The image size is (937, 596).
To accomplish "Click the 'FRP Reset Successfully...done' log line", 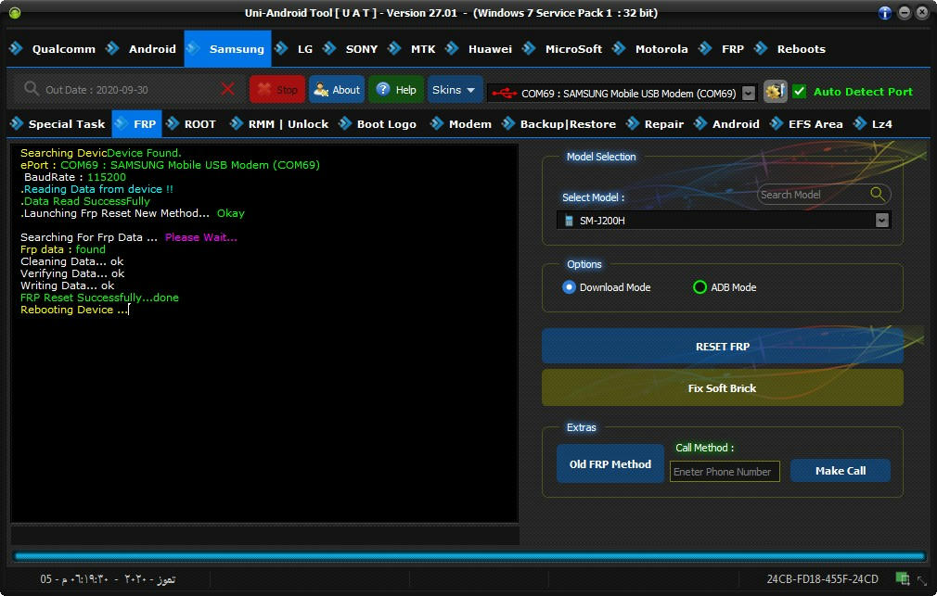I will pyautogui.click(x=99, y=298).
